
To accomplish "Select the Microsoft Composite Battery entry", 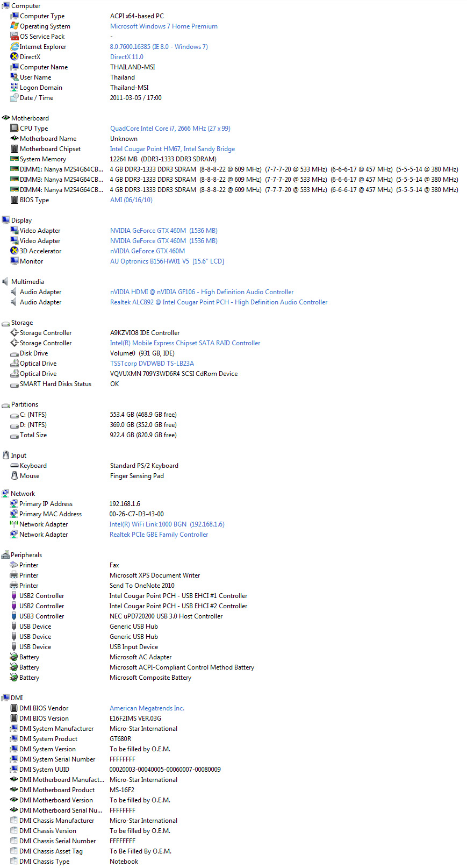I will coord(150,678).
